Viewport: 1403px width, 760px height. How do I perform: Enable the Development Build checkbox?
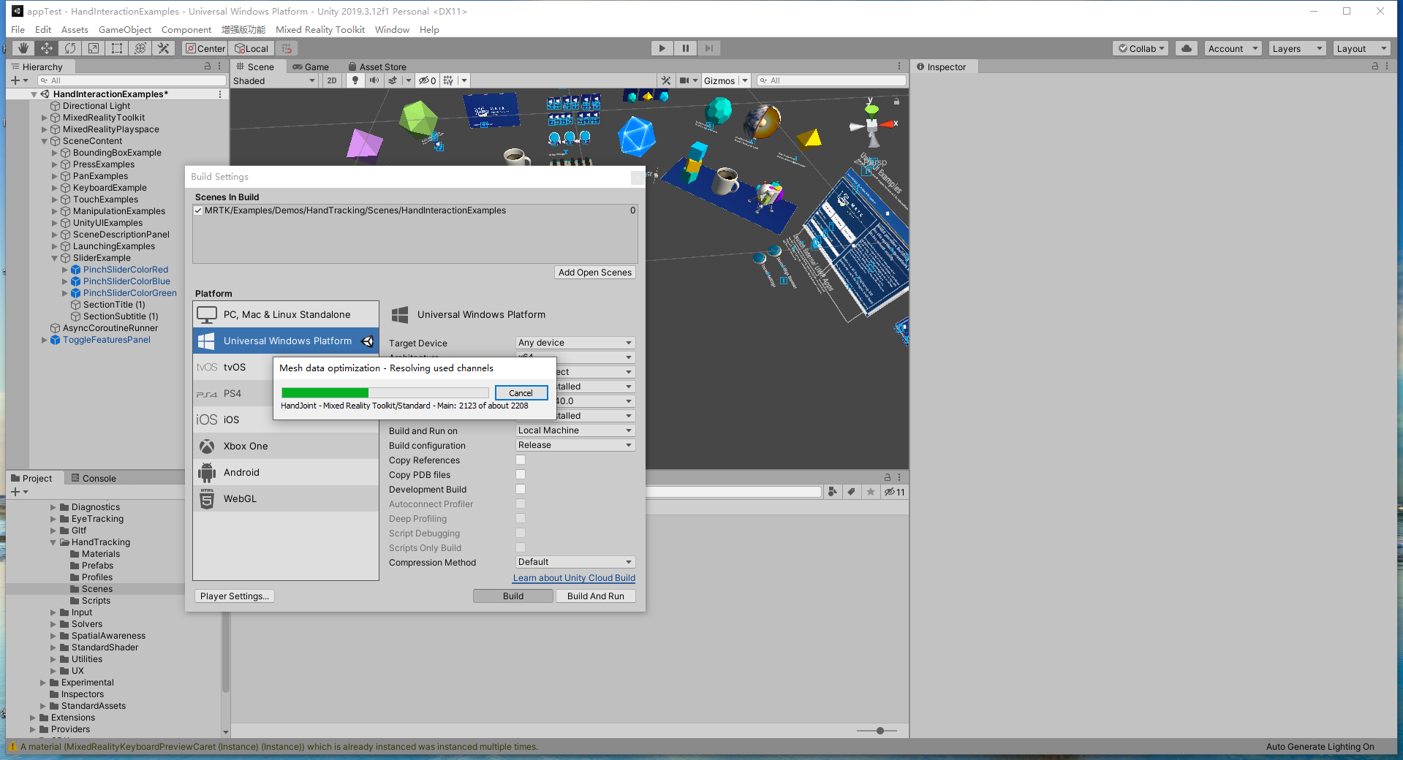click(x=520, y=489)
